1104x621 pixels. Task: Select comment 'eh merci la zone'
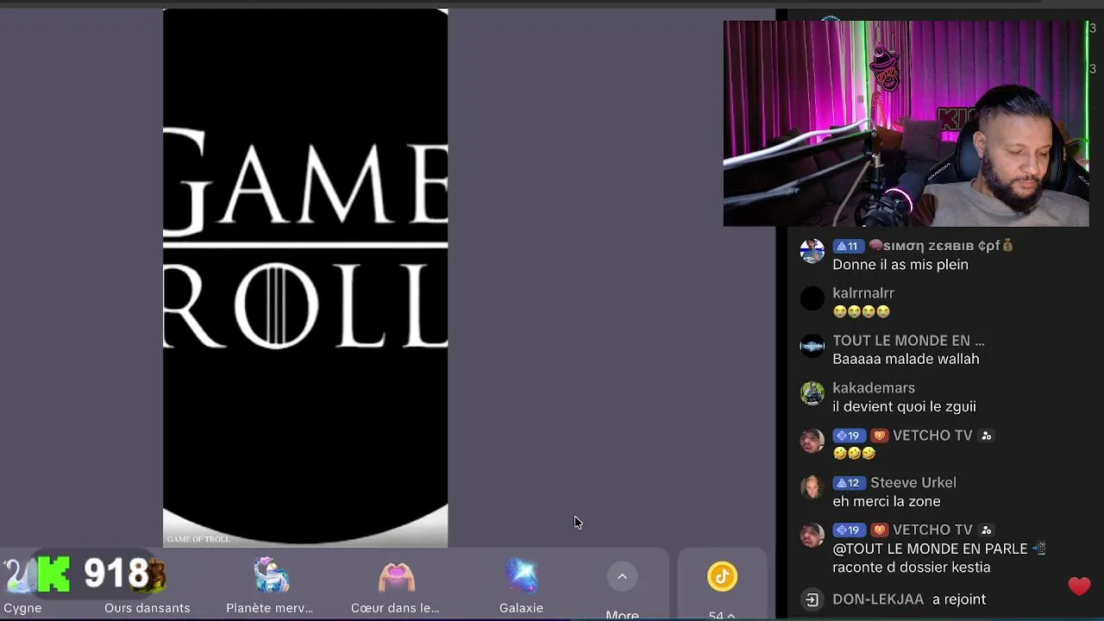tap(887, 501)
